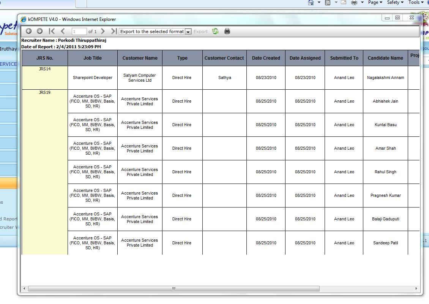Click candidate Sandeep Patil
Image resolution: width=429 pixels, height=304 pixels.
(x=385, y=243)
